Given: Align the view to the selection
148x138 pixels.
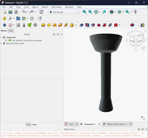Looking at the screenshot, I should click(x=104, y=12).
